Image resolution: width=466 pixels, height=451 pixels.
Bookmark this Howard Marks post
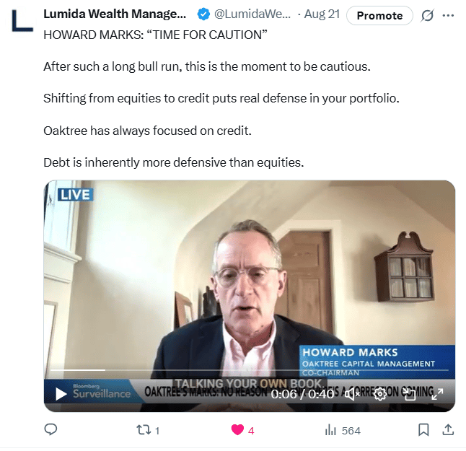tap(423, 430)
